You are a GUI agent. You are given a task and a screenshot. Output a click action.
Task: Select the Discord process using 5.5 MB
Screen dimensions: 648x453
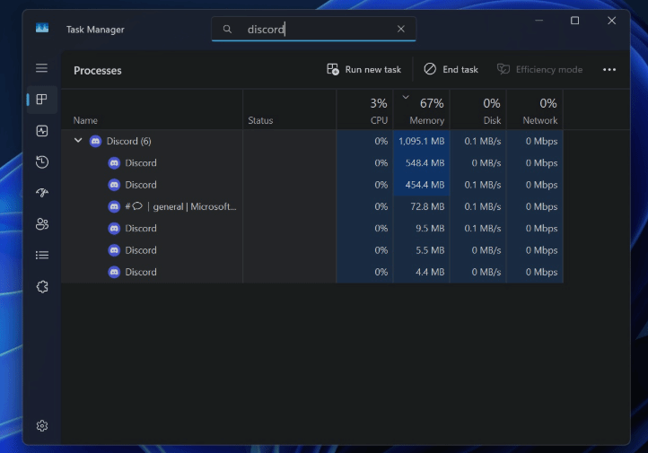pyautogui.click(x=312, y=250)
